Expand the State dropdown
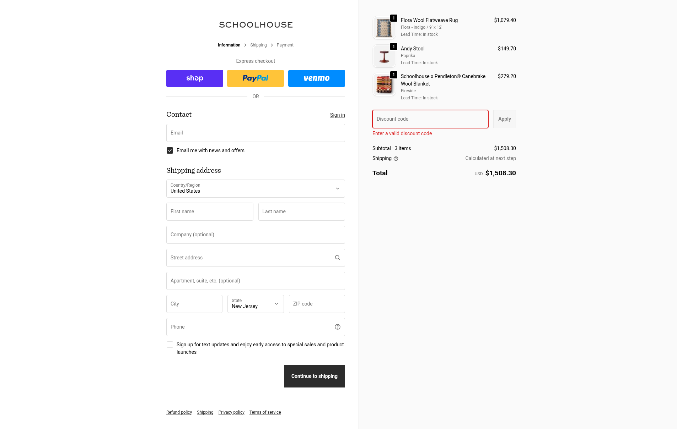Viewport: 677px width, 429px height. tap(256, 304)
